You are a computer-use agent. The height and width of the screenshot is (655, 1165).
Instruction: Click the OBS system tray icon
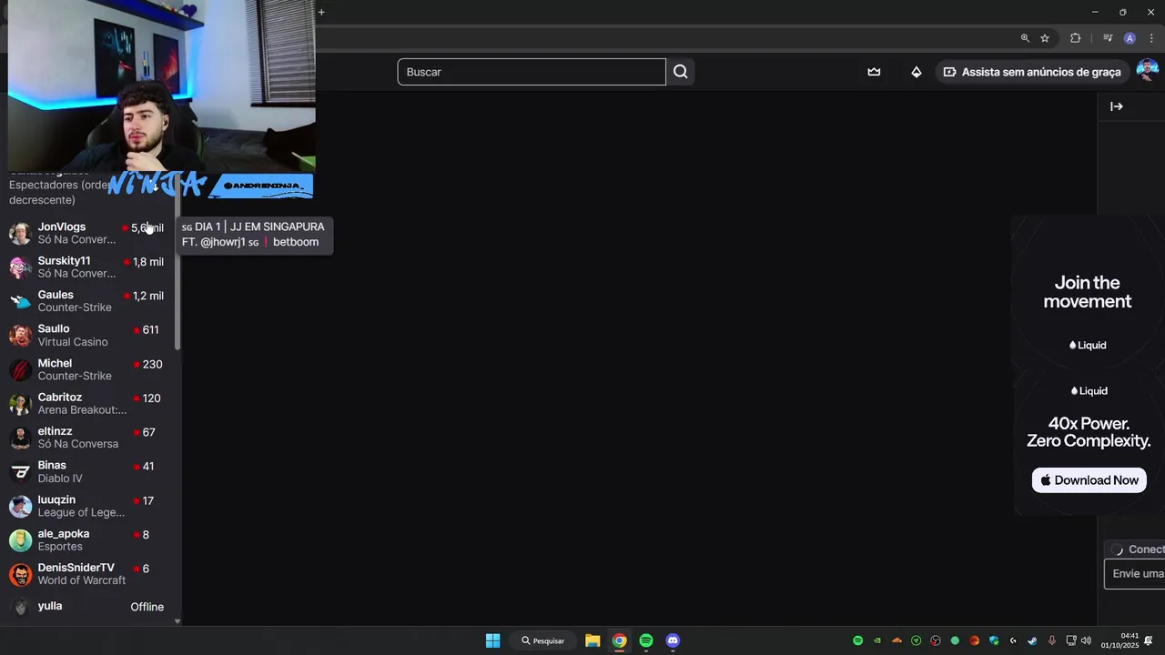coord(936,640)
